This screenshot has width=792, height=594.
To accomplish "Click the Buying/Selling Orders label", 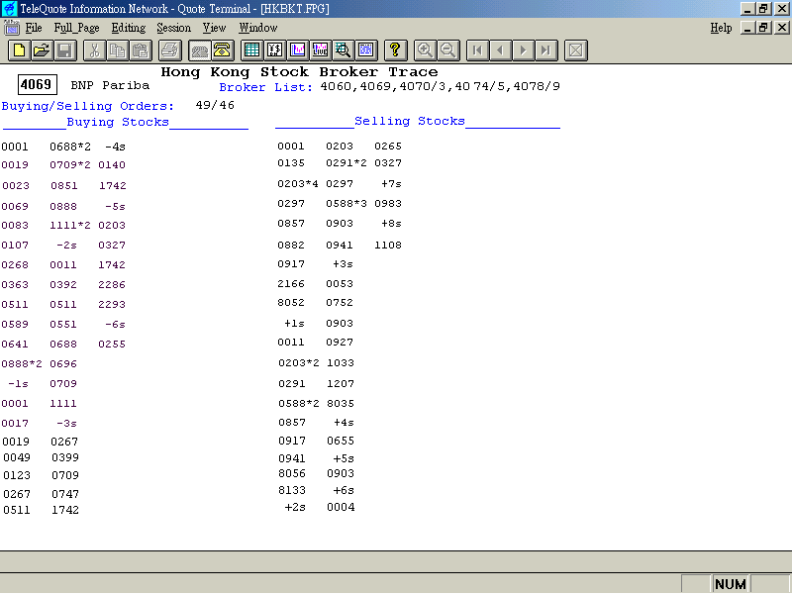I will pos(88,106).
